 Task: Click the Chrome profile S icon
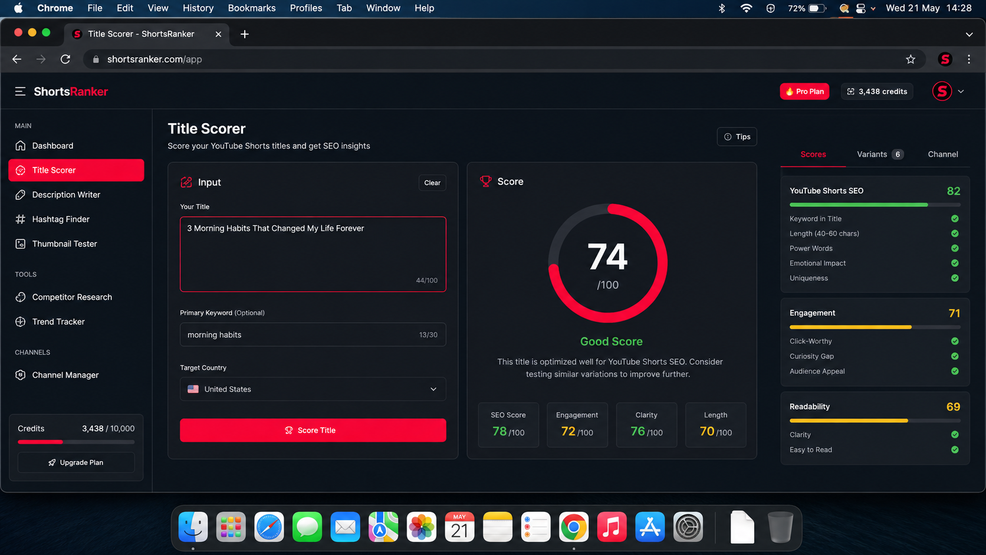click(945, 59)
